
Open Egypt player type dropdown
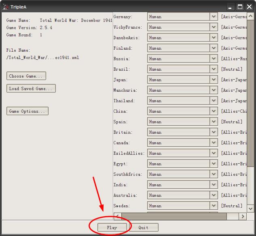tap(182, 164)
